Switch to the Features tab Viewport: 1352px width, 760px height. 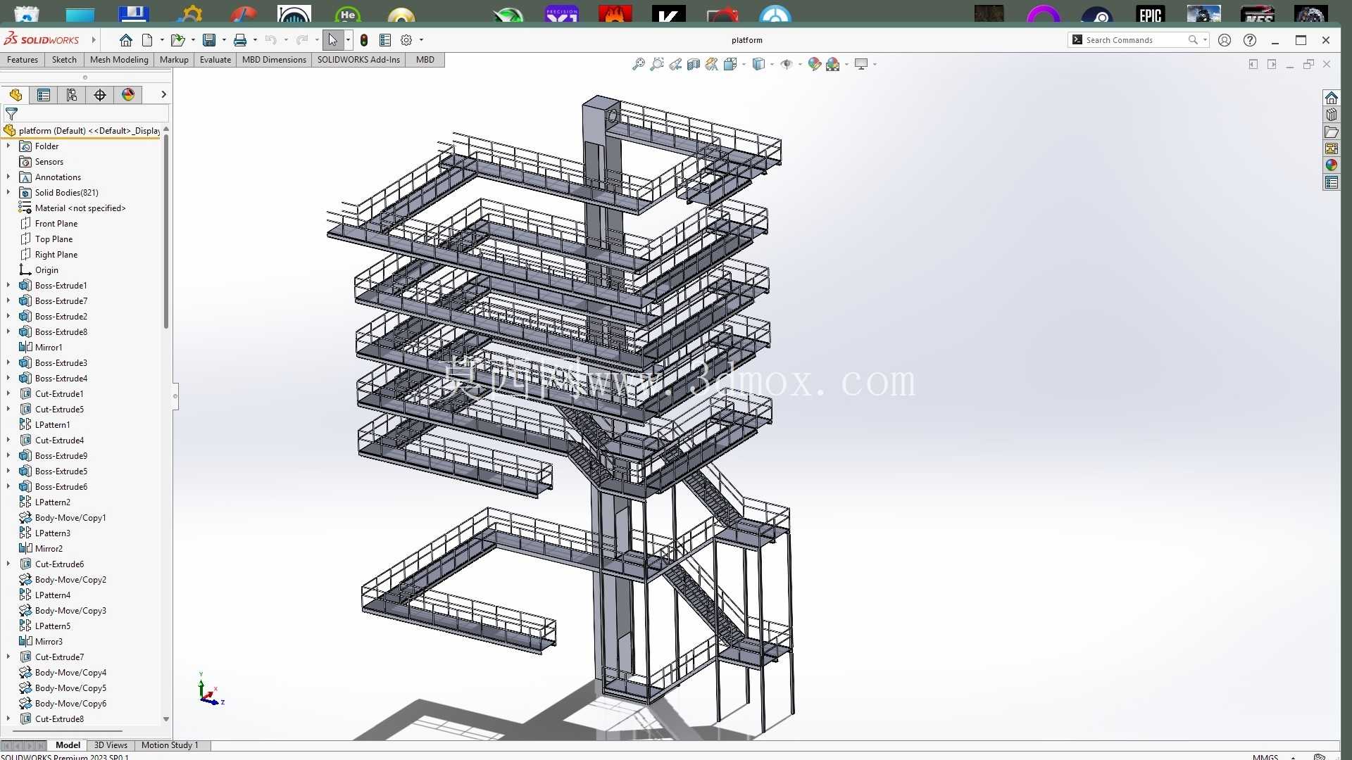click(x=23, y=60)
